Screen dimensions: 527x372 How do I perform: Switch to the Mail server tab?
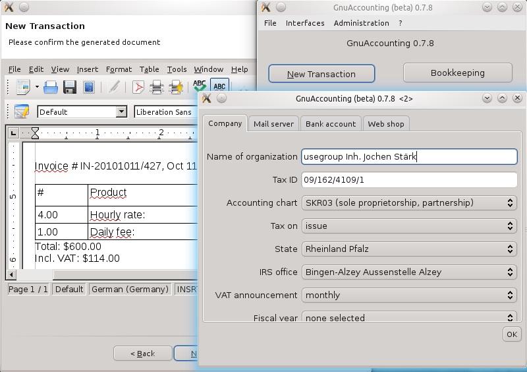coord(273,124)
